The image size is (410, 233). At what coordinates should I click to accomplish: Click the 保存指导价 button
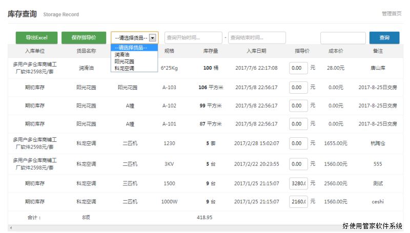(x=84, y=38)
